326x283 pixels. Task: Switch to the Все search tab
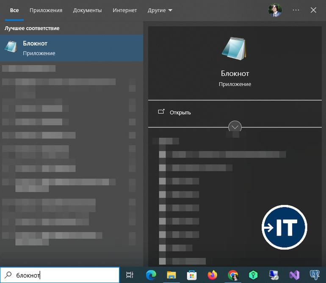point(14,10)
